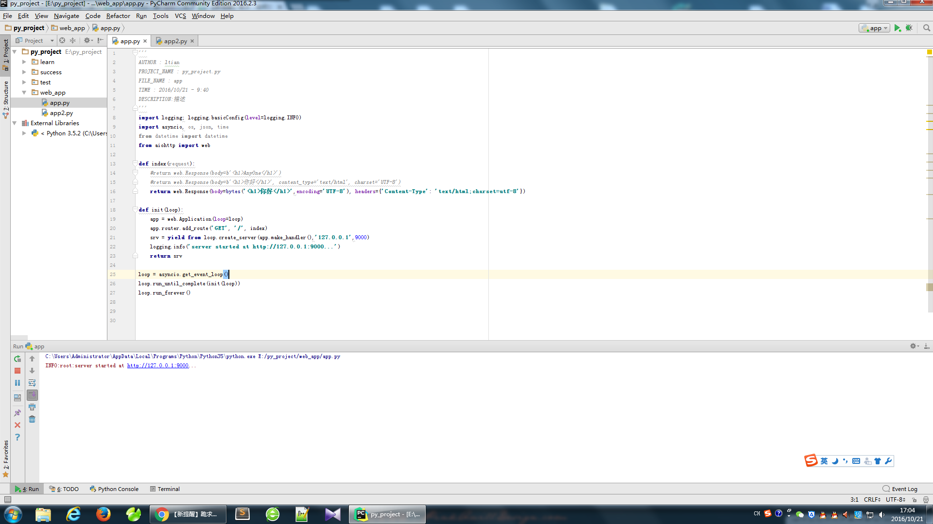
Task: Click the Print console output icon
Action: 32,407
